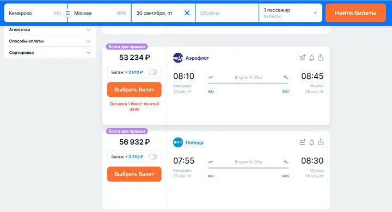Click Найти билеты search button
Image resolution: width=392 pixels, height=212 pixels.
356,13
